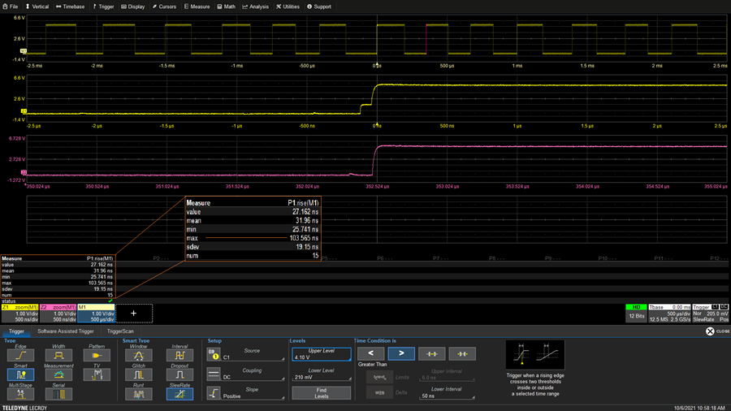Switch to the Software Assisted Trigger tab
Image resolution: width=731 pixels, height=411 pixels.
click(x=65, y=331)
